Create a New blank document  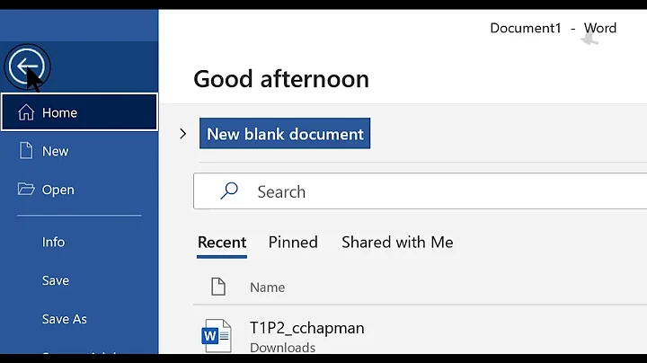tap(285, 134)
